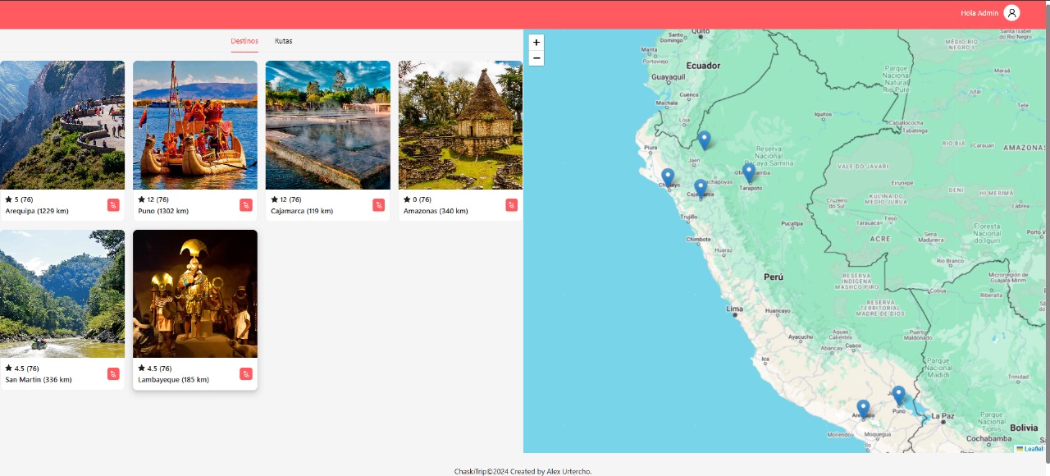
Task: Select the map marker near Puno
Action: pos(898,394)
